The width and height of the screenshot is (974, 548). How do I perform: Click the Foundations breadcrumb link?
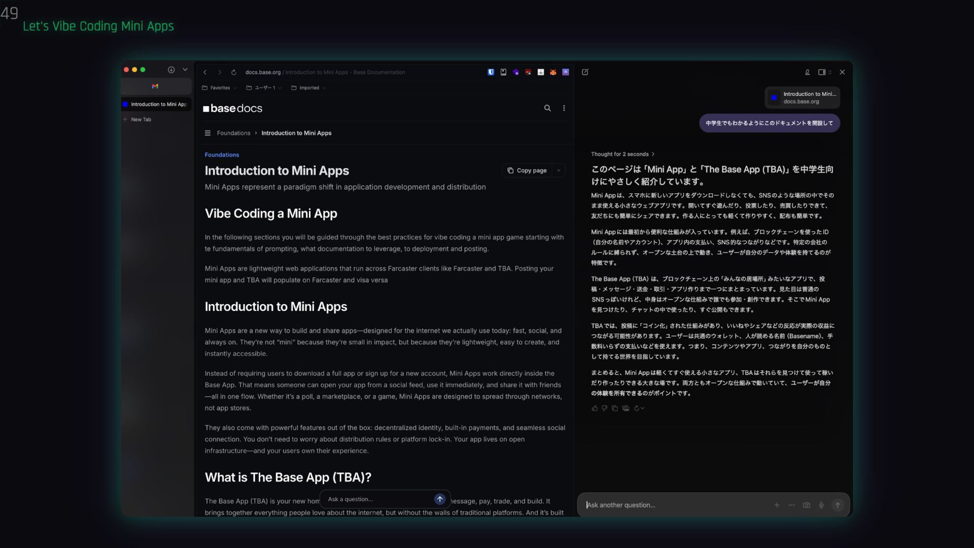click(233, 133)
